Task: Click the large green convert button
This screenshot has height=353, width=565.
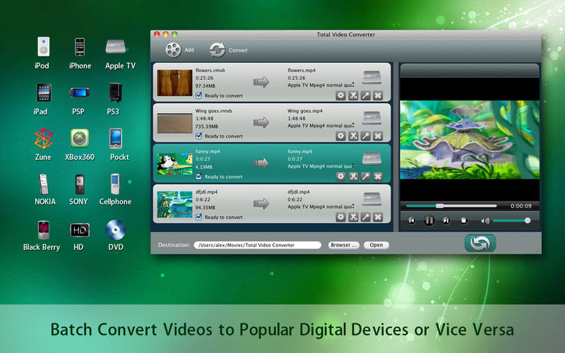Action: tap(480, 243)
